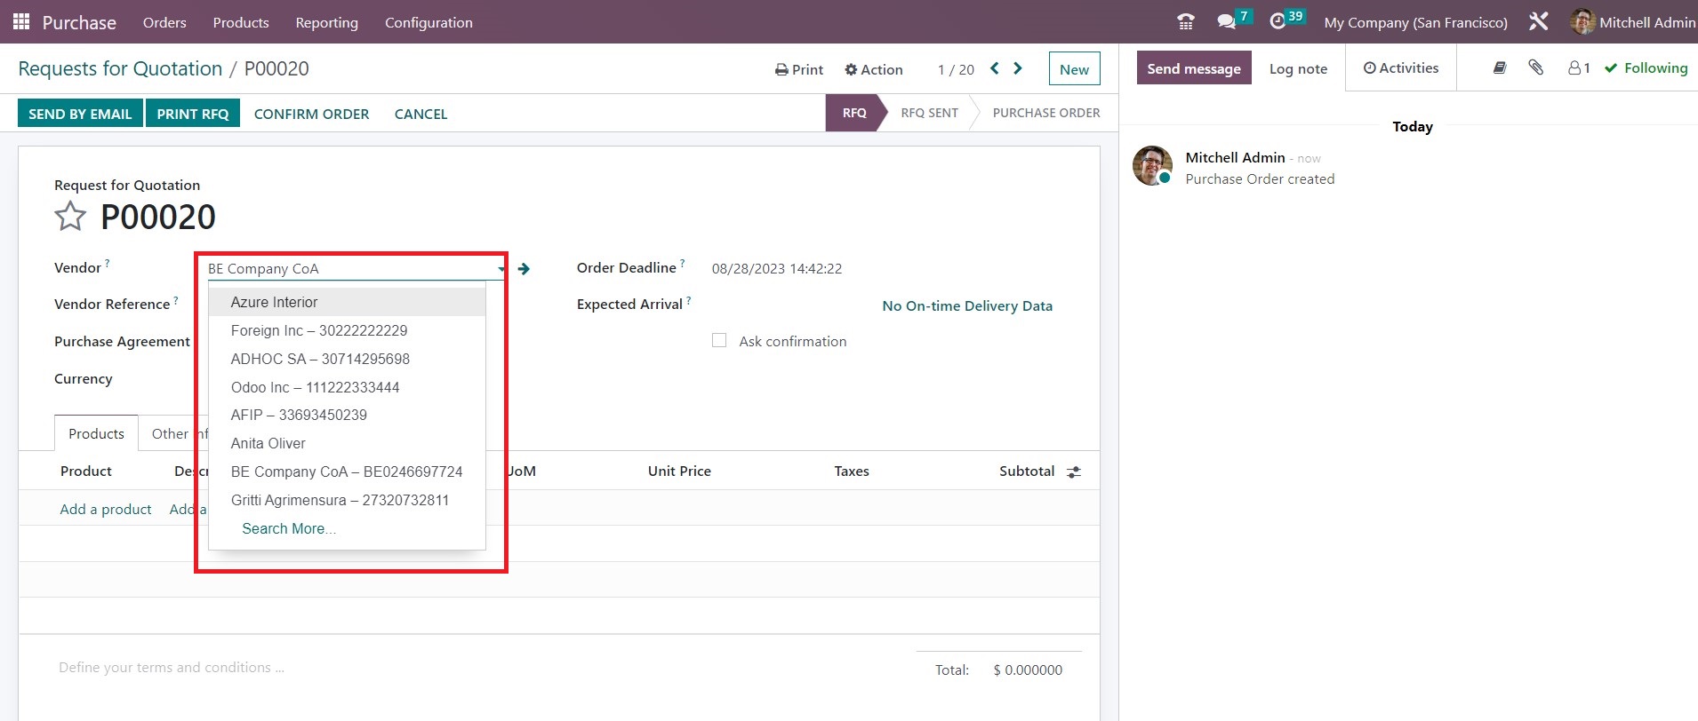Open the Reporting menu
This screenshot has width=1698, height=721.
[326, 22]
